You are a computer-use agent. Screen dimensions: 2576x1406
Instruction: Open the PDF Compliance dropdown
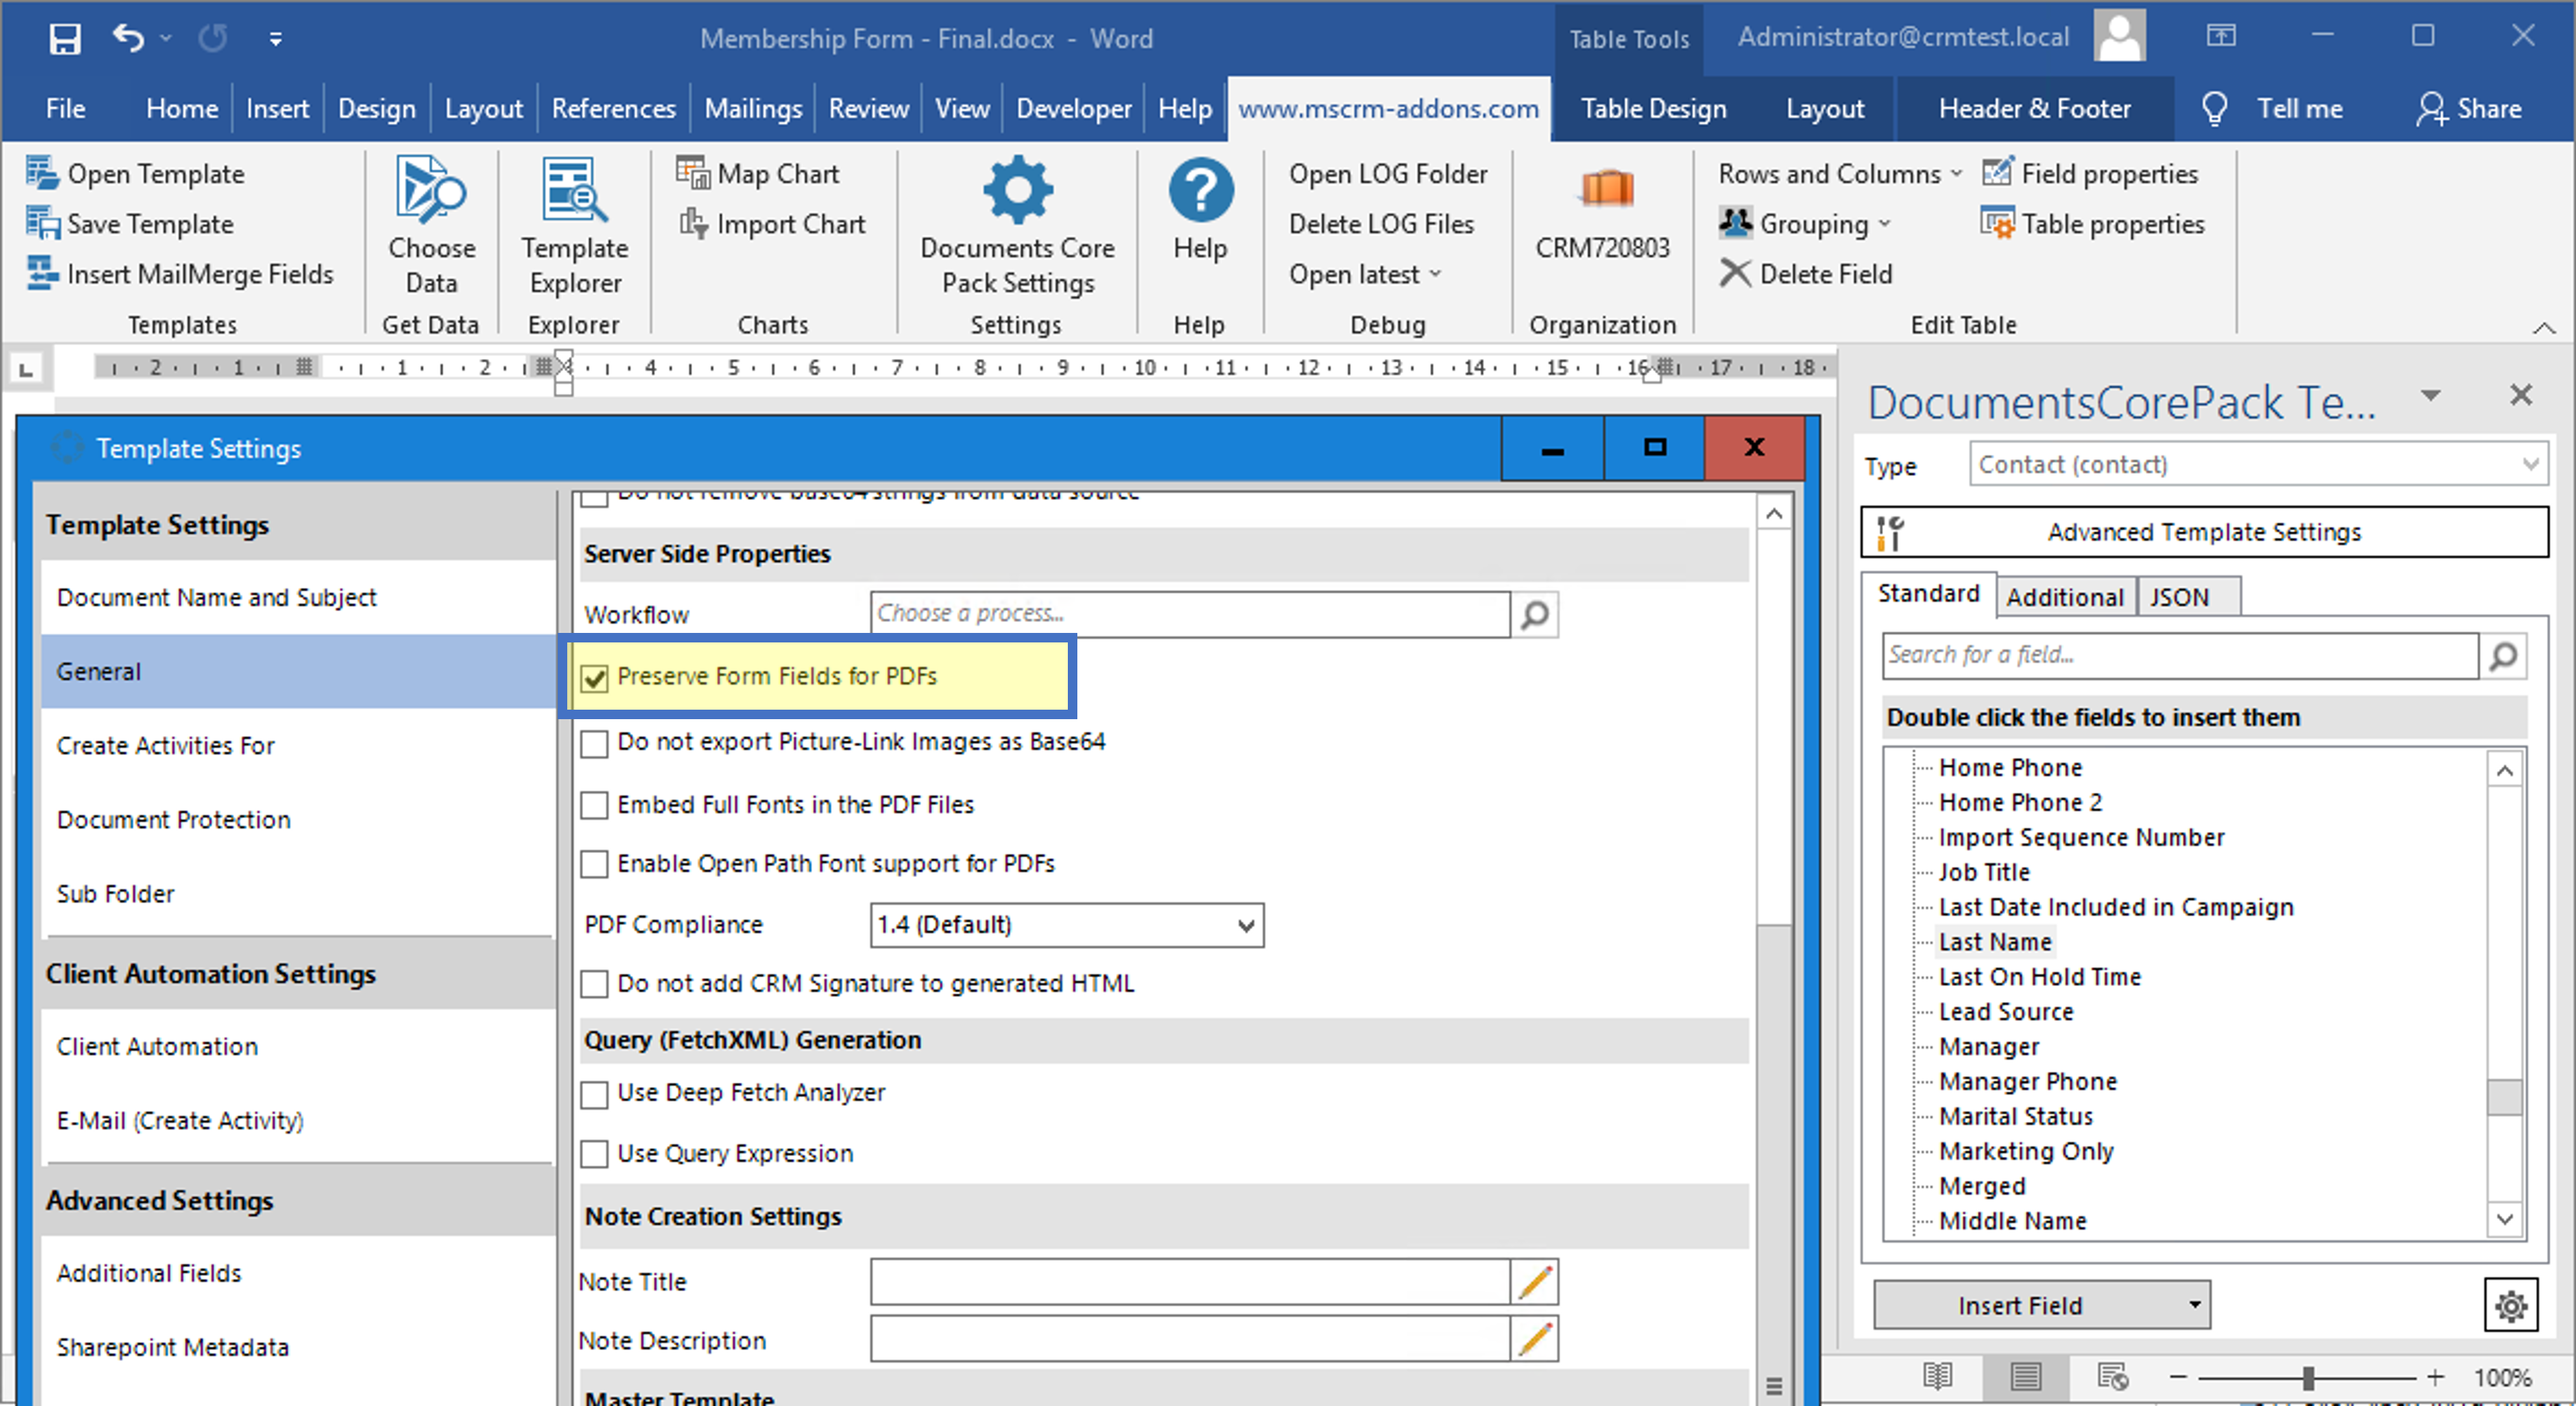coord(1066,925)
